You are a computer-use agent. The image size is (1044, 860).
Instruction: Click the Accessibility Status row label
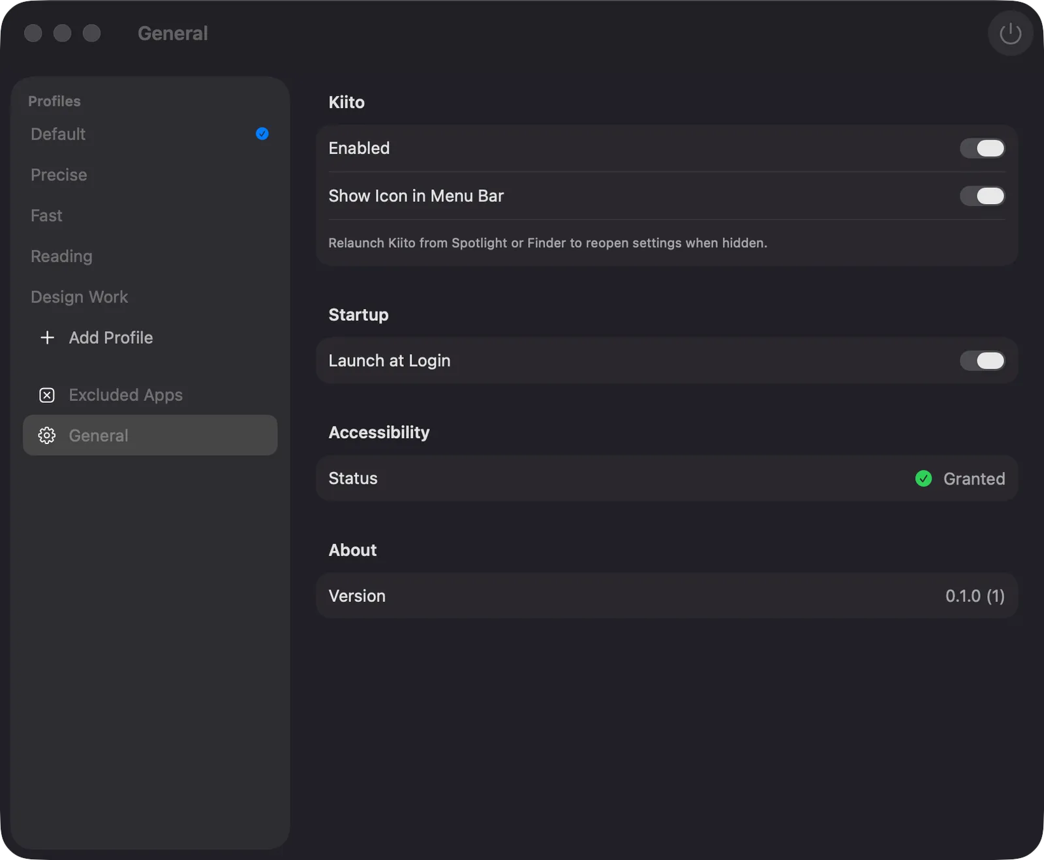(x=353, y=479)
